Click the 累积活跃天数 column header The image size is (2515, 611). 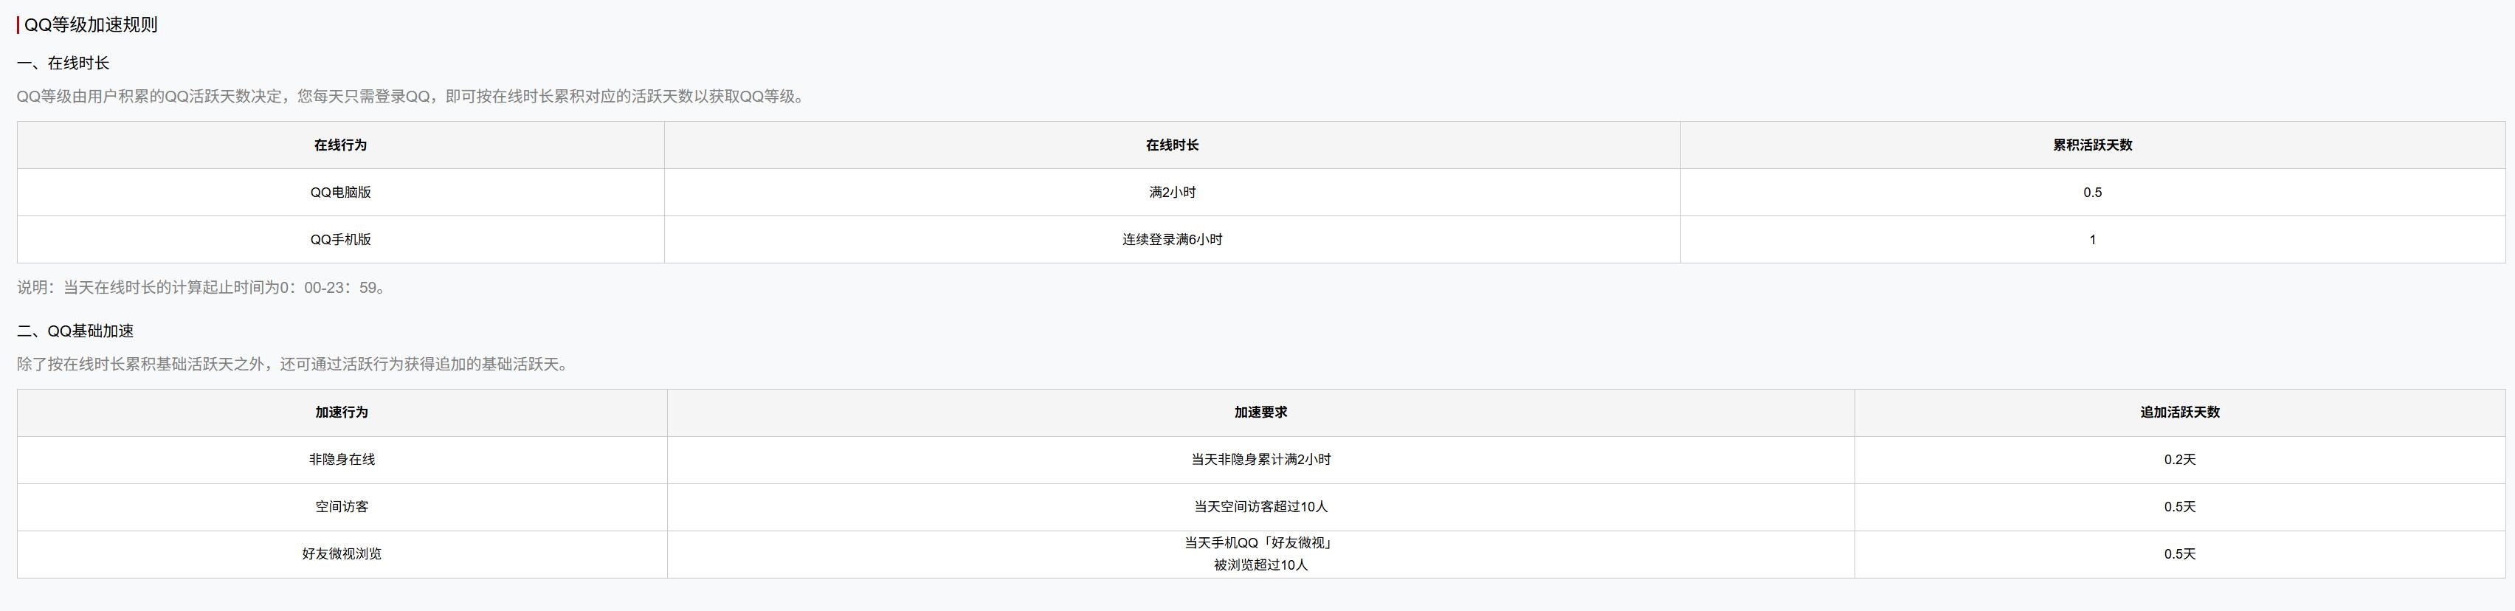tap(2092, 145)
